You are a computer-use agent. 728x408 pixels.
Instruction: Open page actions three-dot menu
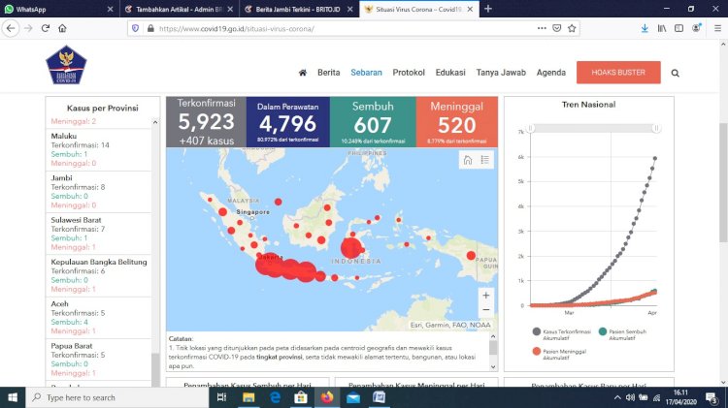[542, 28]
